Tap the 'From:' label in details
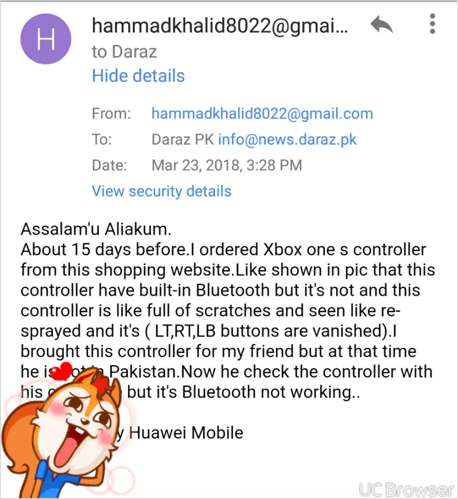This screenshot has width=458, height=499. click(x=111, y=114)
